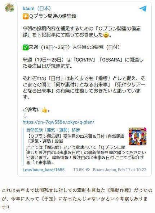This screenshot has height=213, width=155.
Task: Click the thumbs up emoji
Action: click(44, 110)
